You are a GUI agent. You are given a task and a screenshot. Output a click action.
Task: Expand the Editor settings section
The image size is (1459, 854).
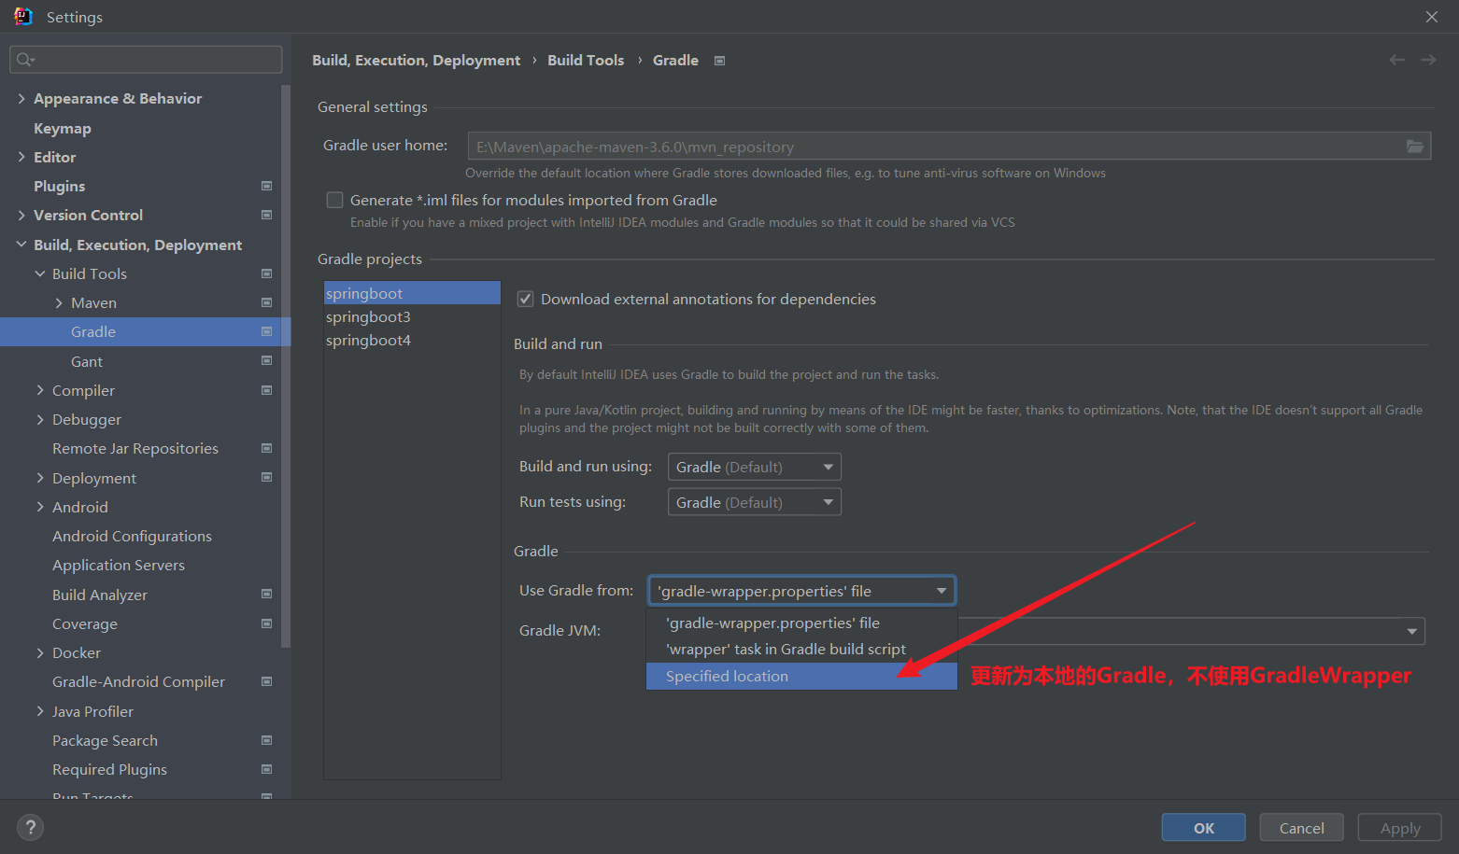click(21, 157)
